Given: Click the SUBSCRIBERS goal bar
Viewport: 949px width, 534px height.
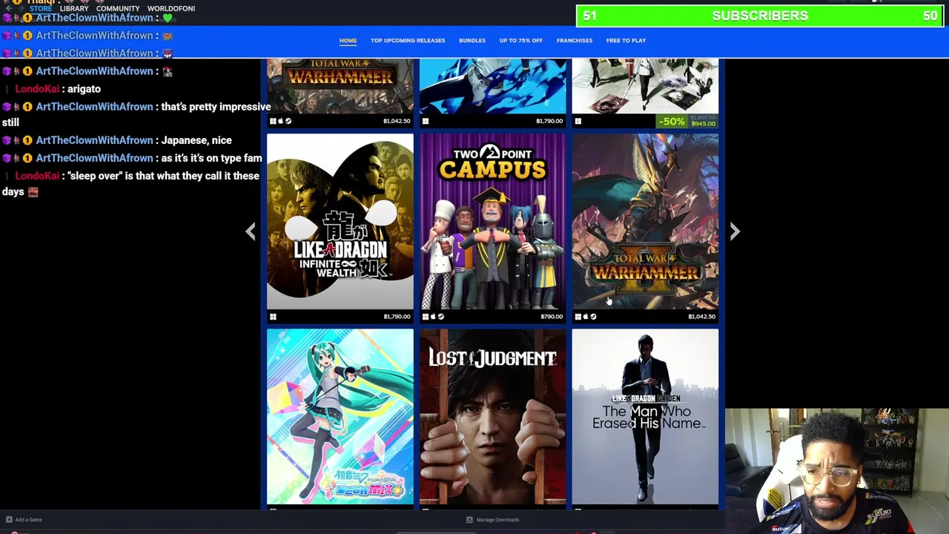Looking at the screenshot, I should [x=761, y=16].
